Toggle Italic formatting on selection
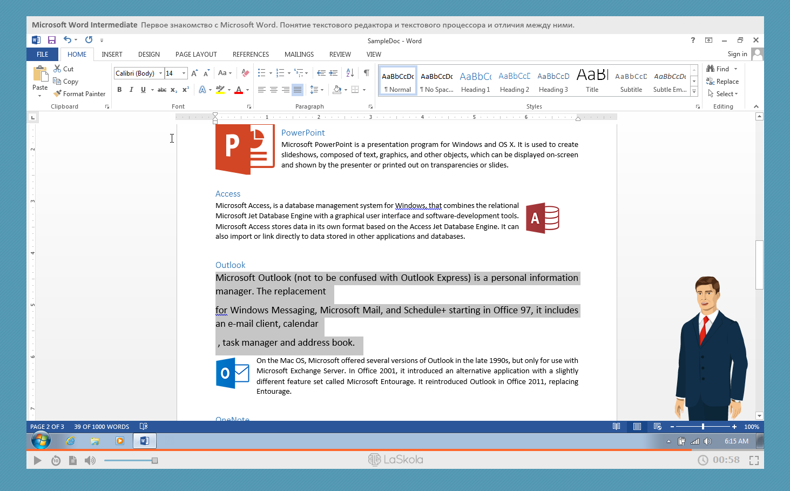790x491 pixels. (131, 90)
